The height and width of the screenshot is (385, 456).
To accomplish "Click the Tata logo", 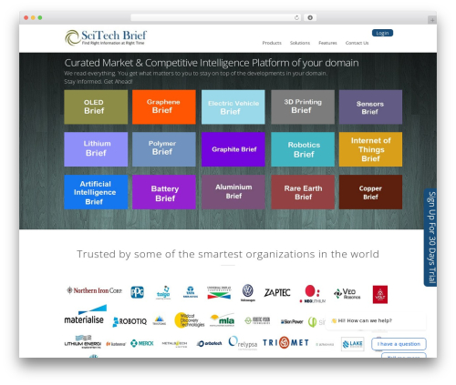I will point(191,292).
